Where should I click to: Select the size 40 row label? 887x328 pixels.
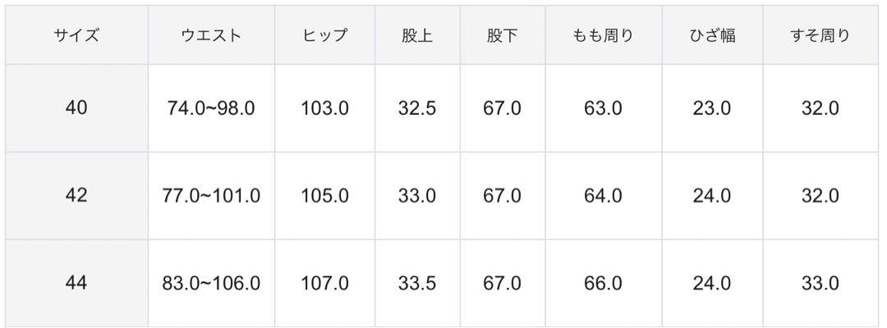click(x=76, y=107)
